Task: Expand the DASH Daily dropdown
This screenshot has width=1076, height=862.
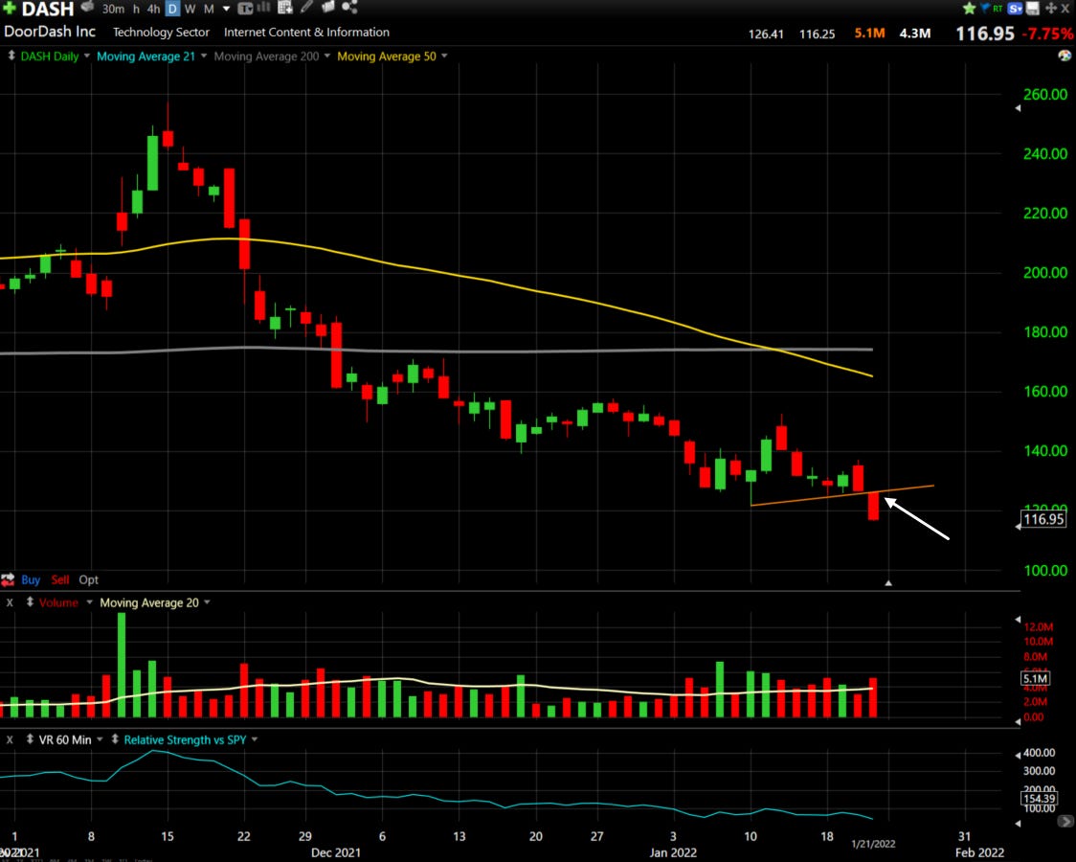Action: (x=86, y=57)
